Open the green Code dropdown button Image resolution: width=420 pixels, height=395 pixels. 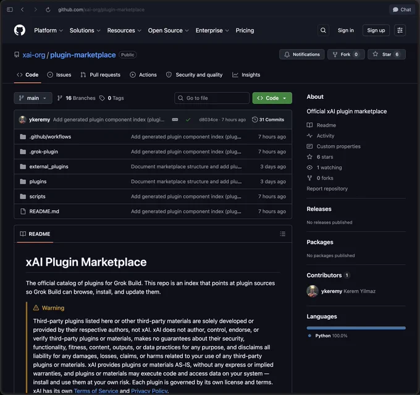coord(272,98)
